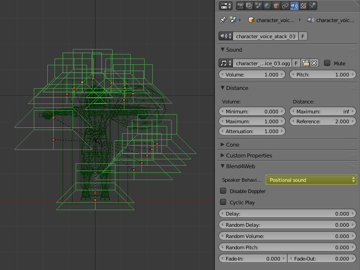
Task: Click the scene icon in the breadcrumb
Action: [233, 20]
